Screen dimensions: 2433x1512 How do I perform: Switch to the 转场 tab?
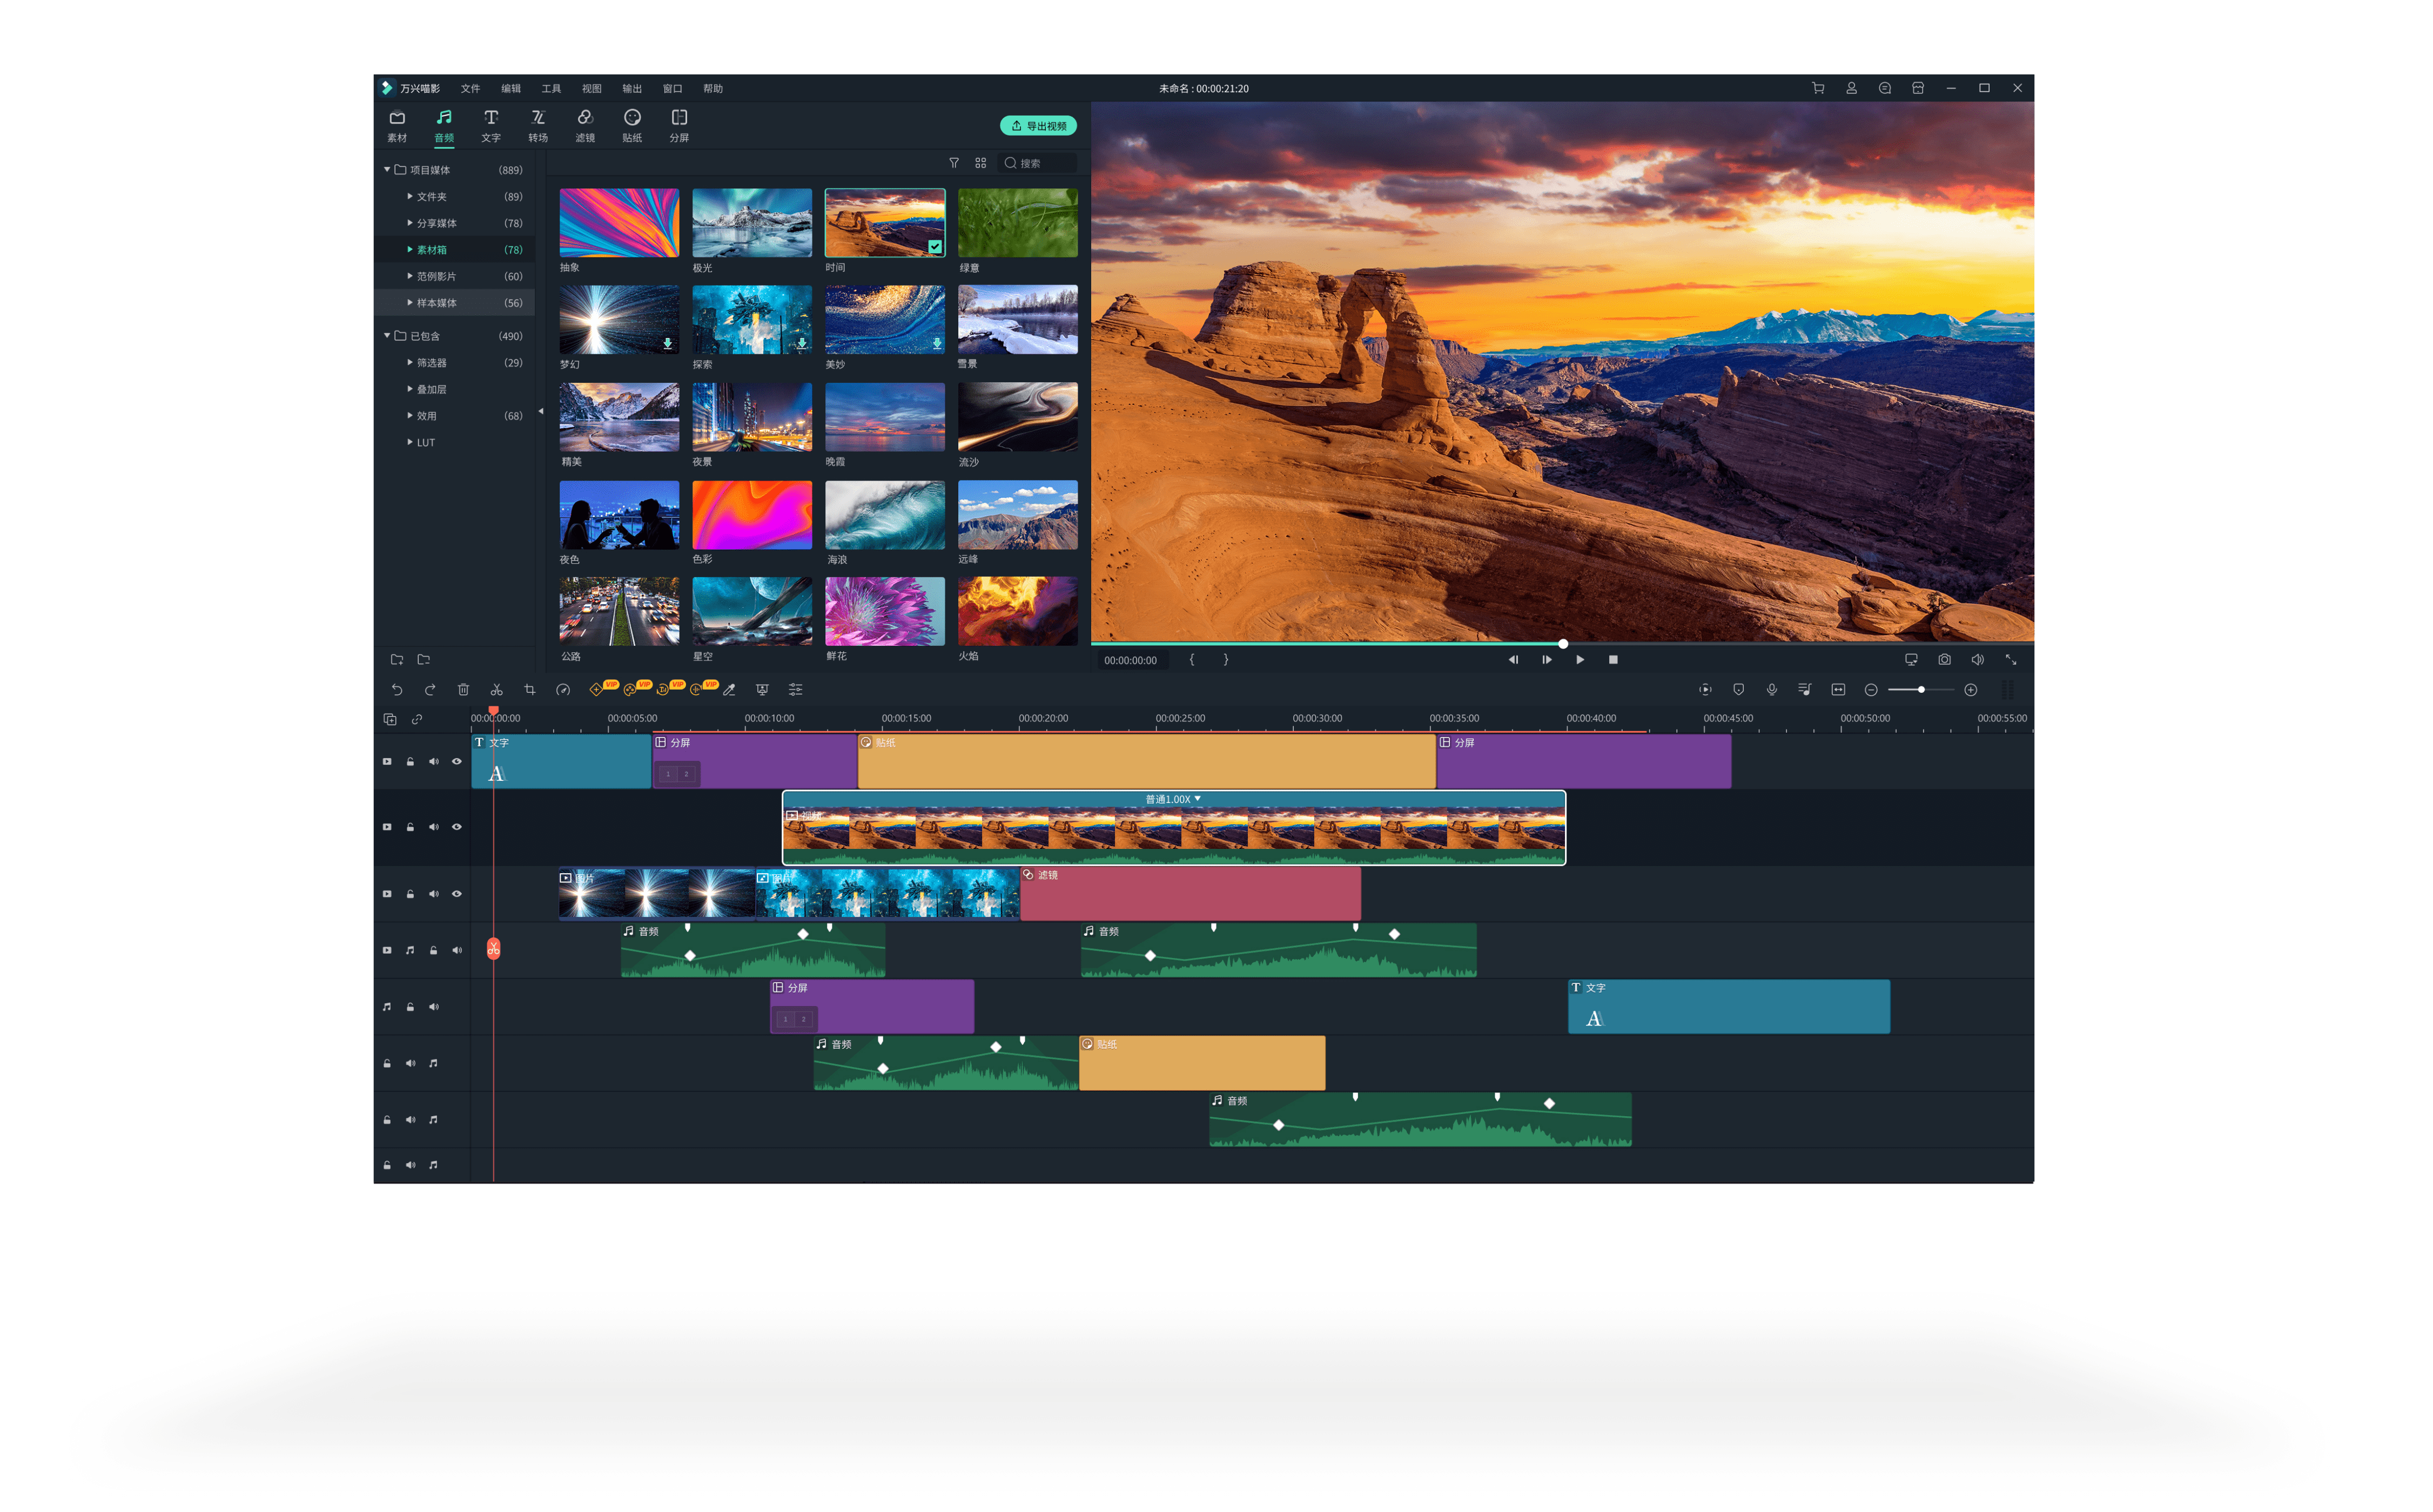pyautogui.click(x=538, y=125)
